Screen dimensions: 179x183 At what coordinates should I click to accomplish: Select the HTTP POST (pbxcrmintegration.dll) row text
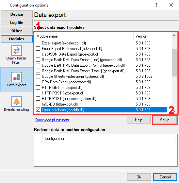[x=69, y=99]
